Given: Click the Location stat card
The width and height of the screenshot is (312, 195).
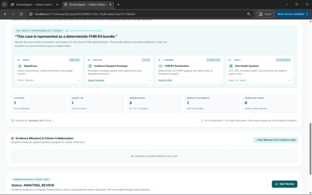Looking at the screenshot, I should coord(39,103).
